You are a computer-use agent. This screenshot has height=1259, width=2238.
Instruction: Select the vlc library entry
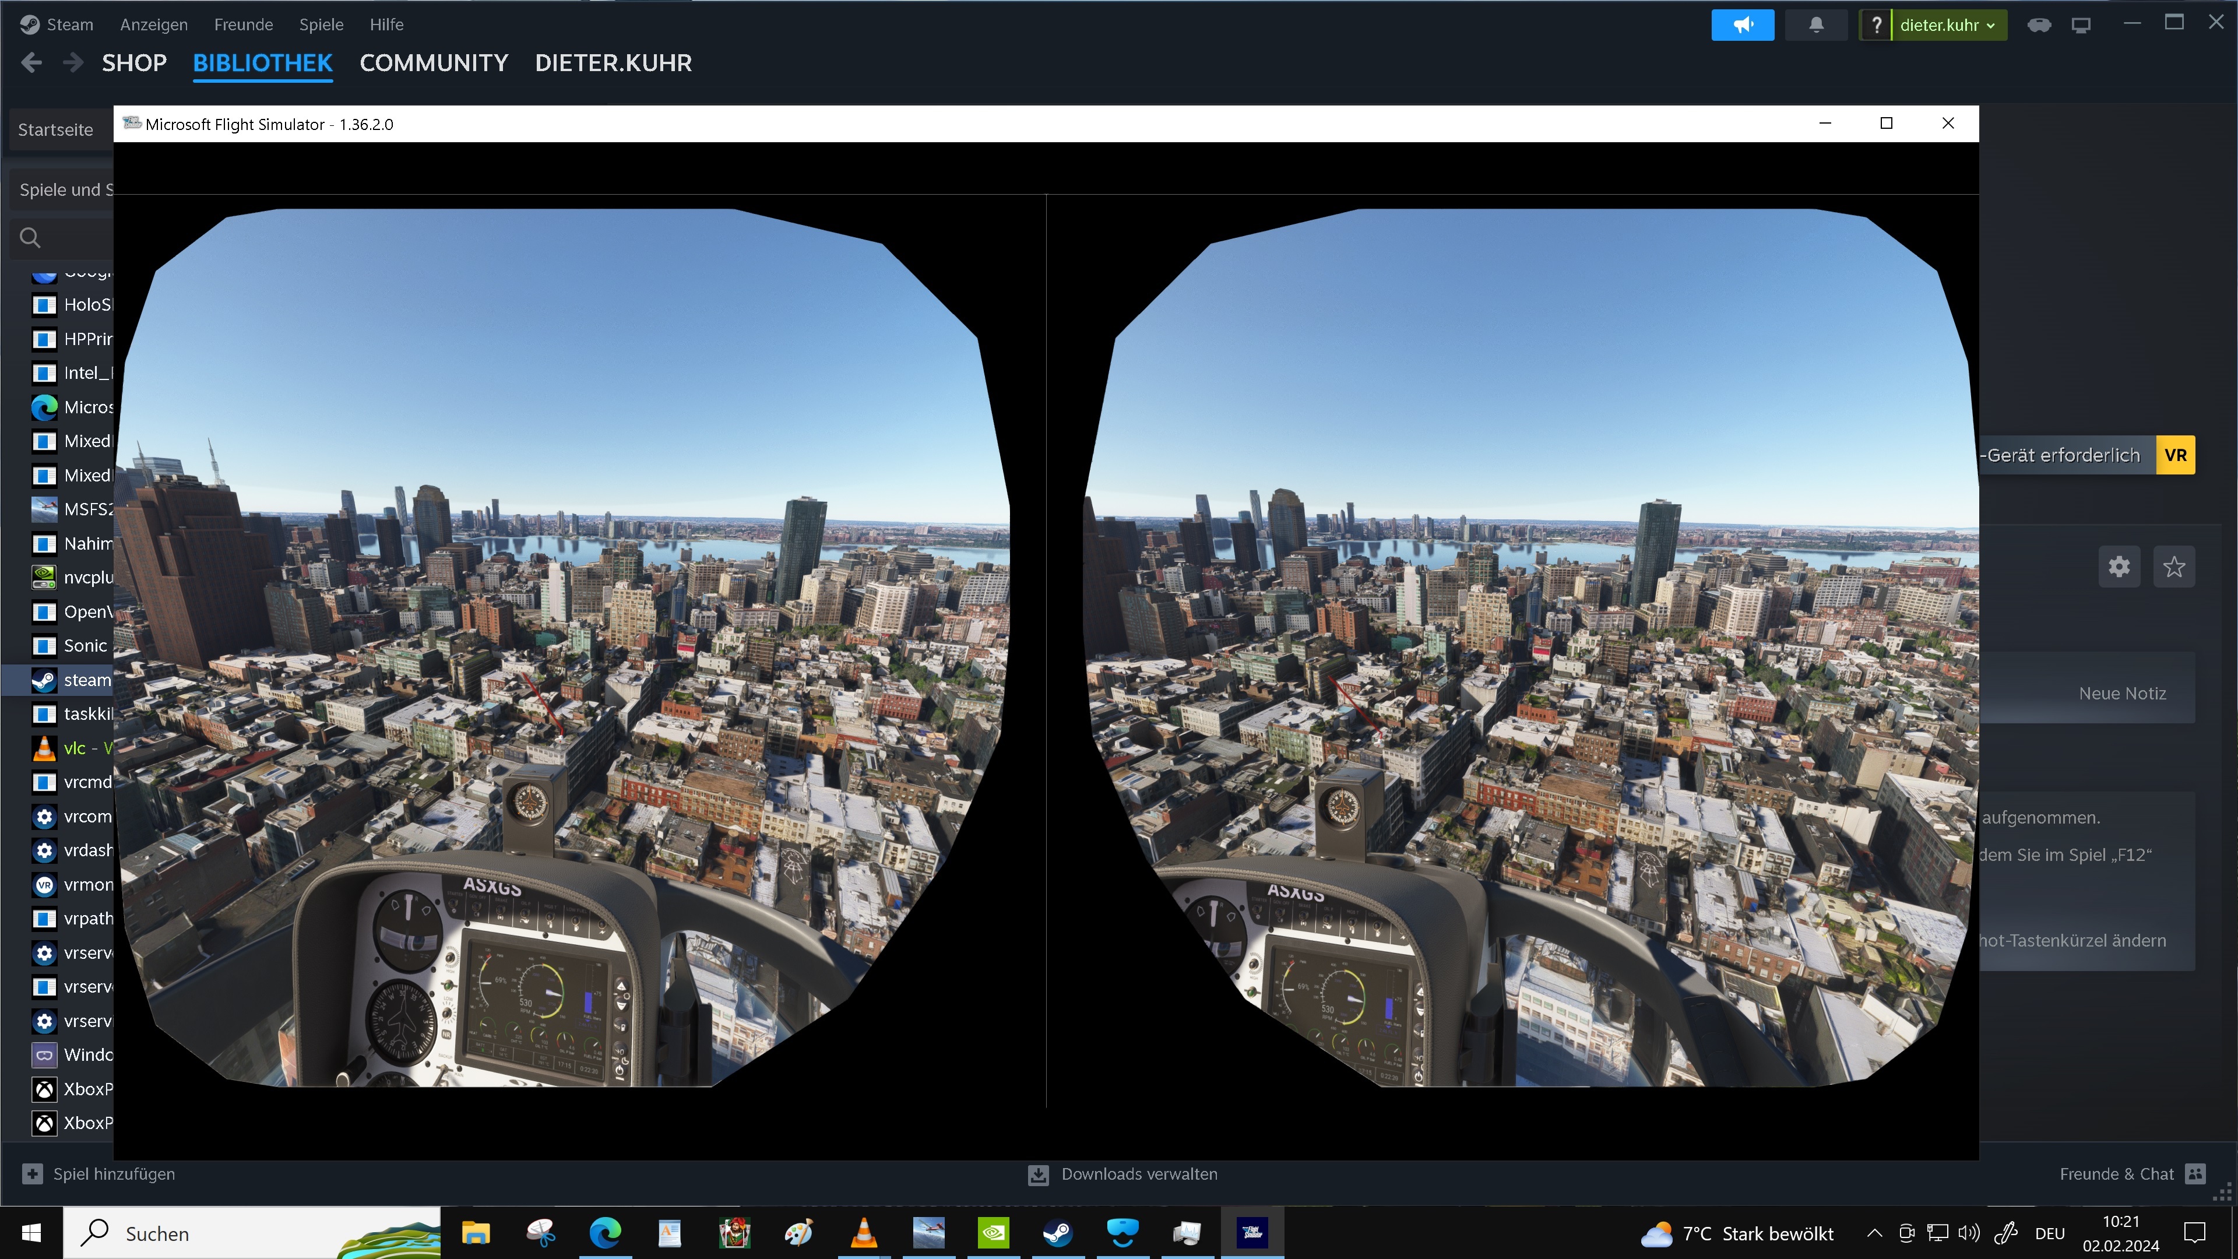(x=72, y=748)
